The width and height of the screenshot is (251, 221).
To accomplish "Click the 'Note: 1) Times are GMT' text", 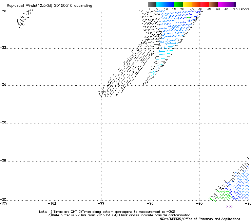I will coord(58,212).
